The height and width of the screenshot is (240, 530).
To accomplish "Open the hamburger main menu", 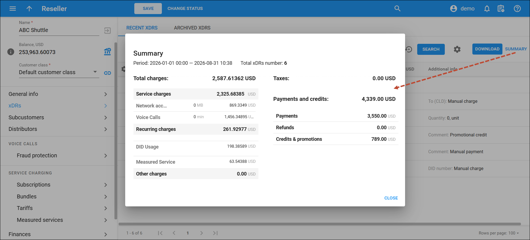I will (12, 9).
